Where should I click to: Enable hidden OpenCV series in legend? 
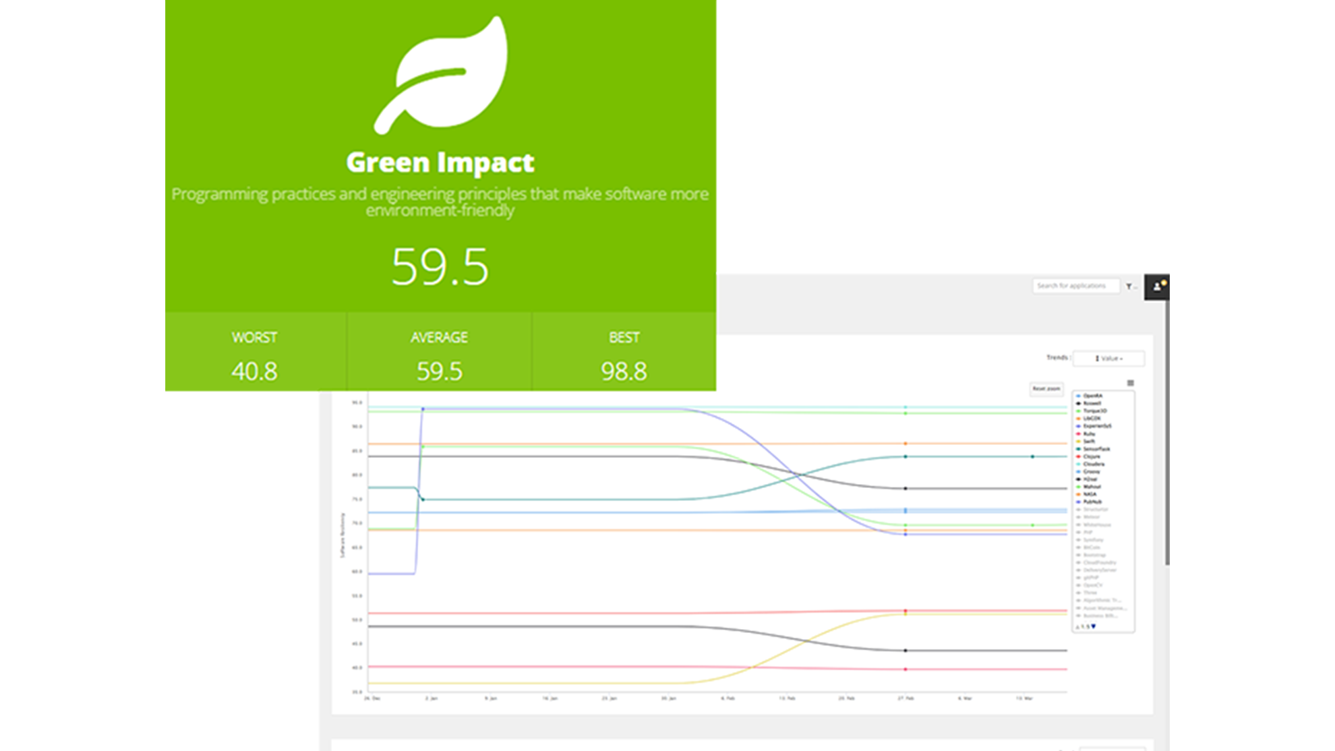(x=1088, y=585)
